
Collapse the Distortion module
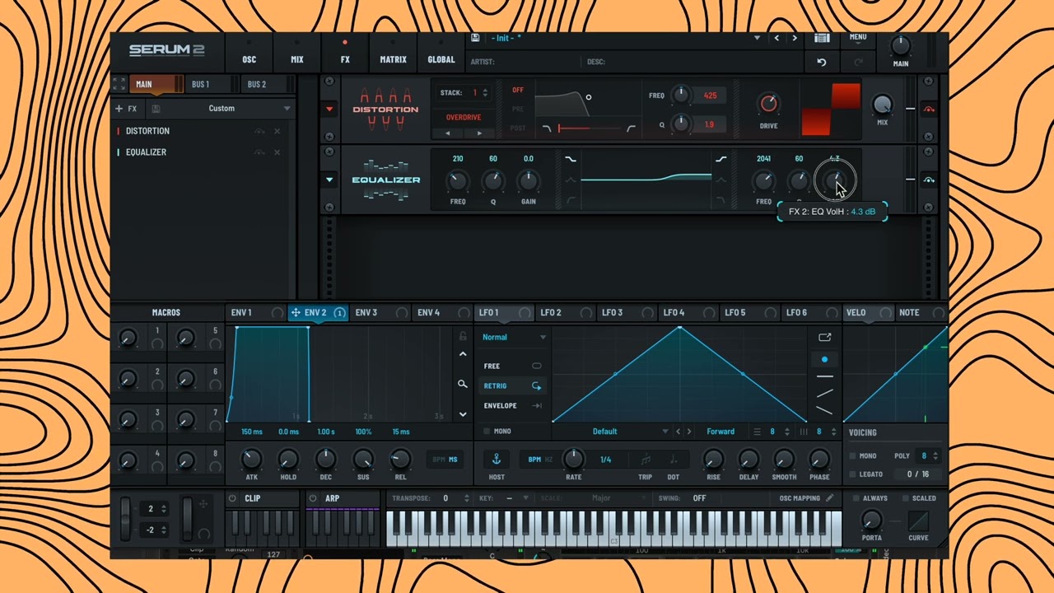[329, 109]
